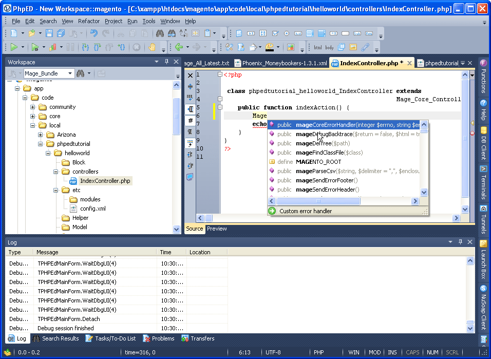Expand the community folder in tree

pyautogui.click(x=33, y=107)
